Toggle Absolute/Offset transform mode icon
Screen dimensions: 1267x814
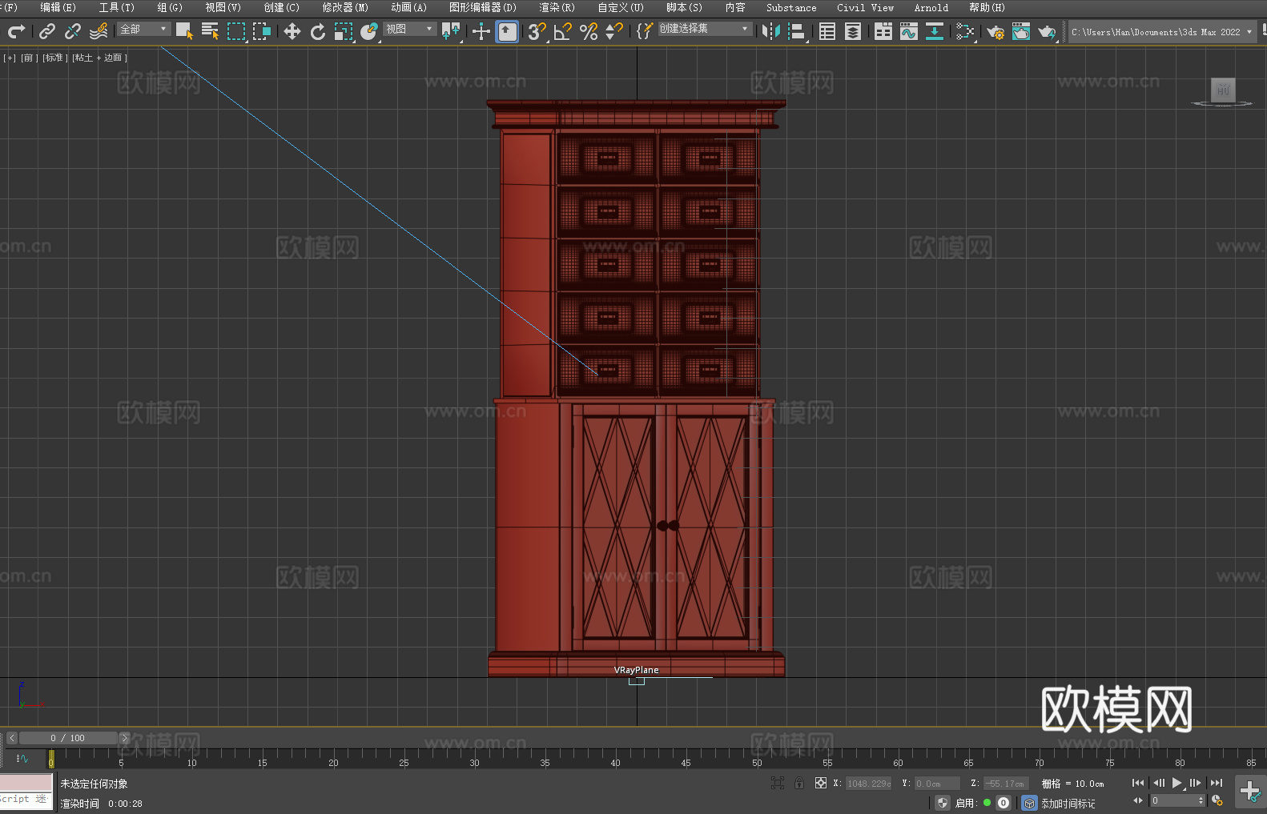click(820, 783)
